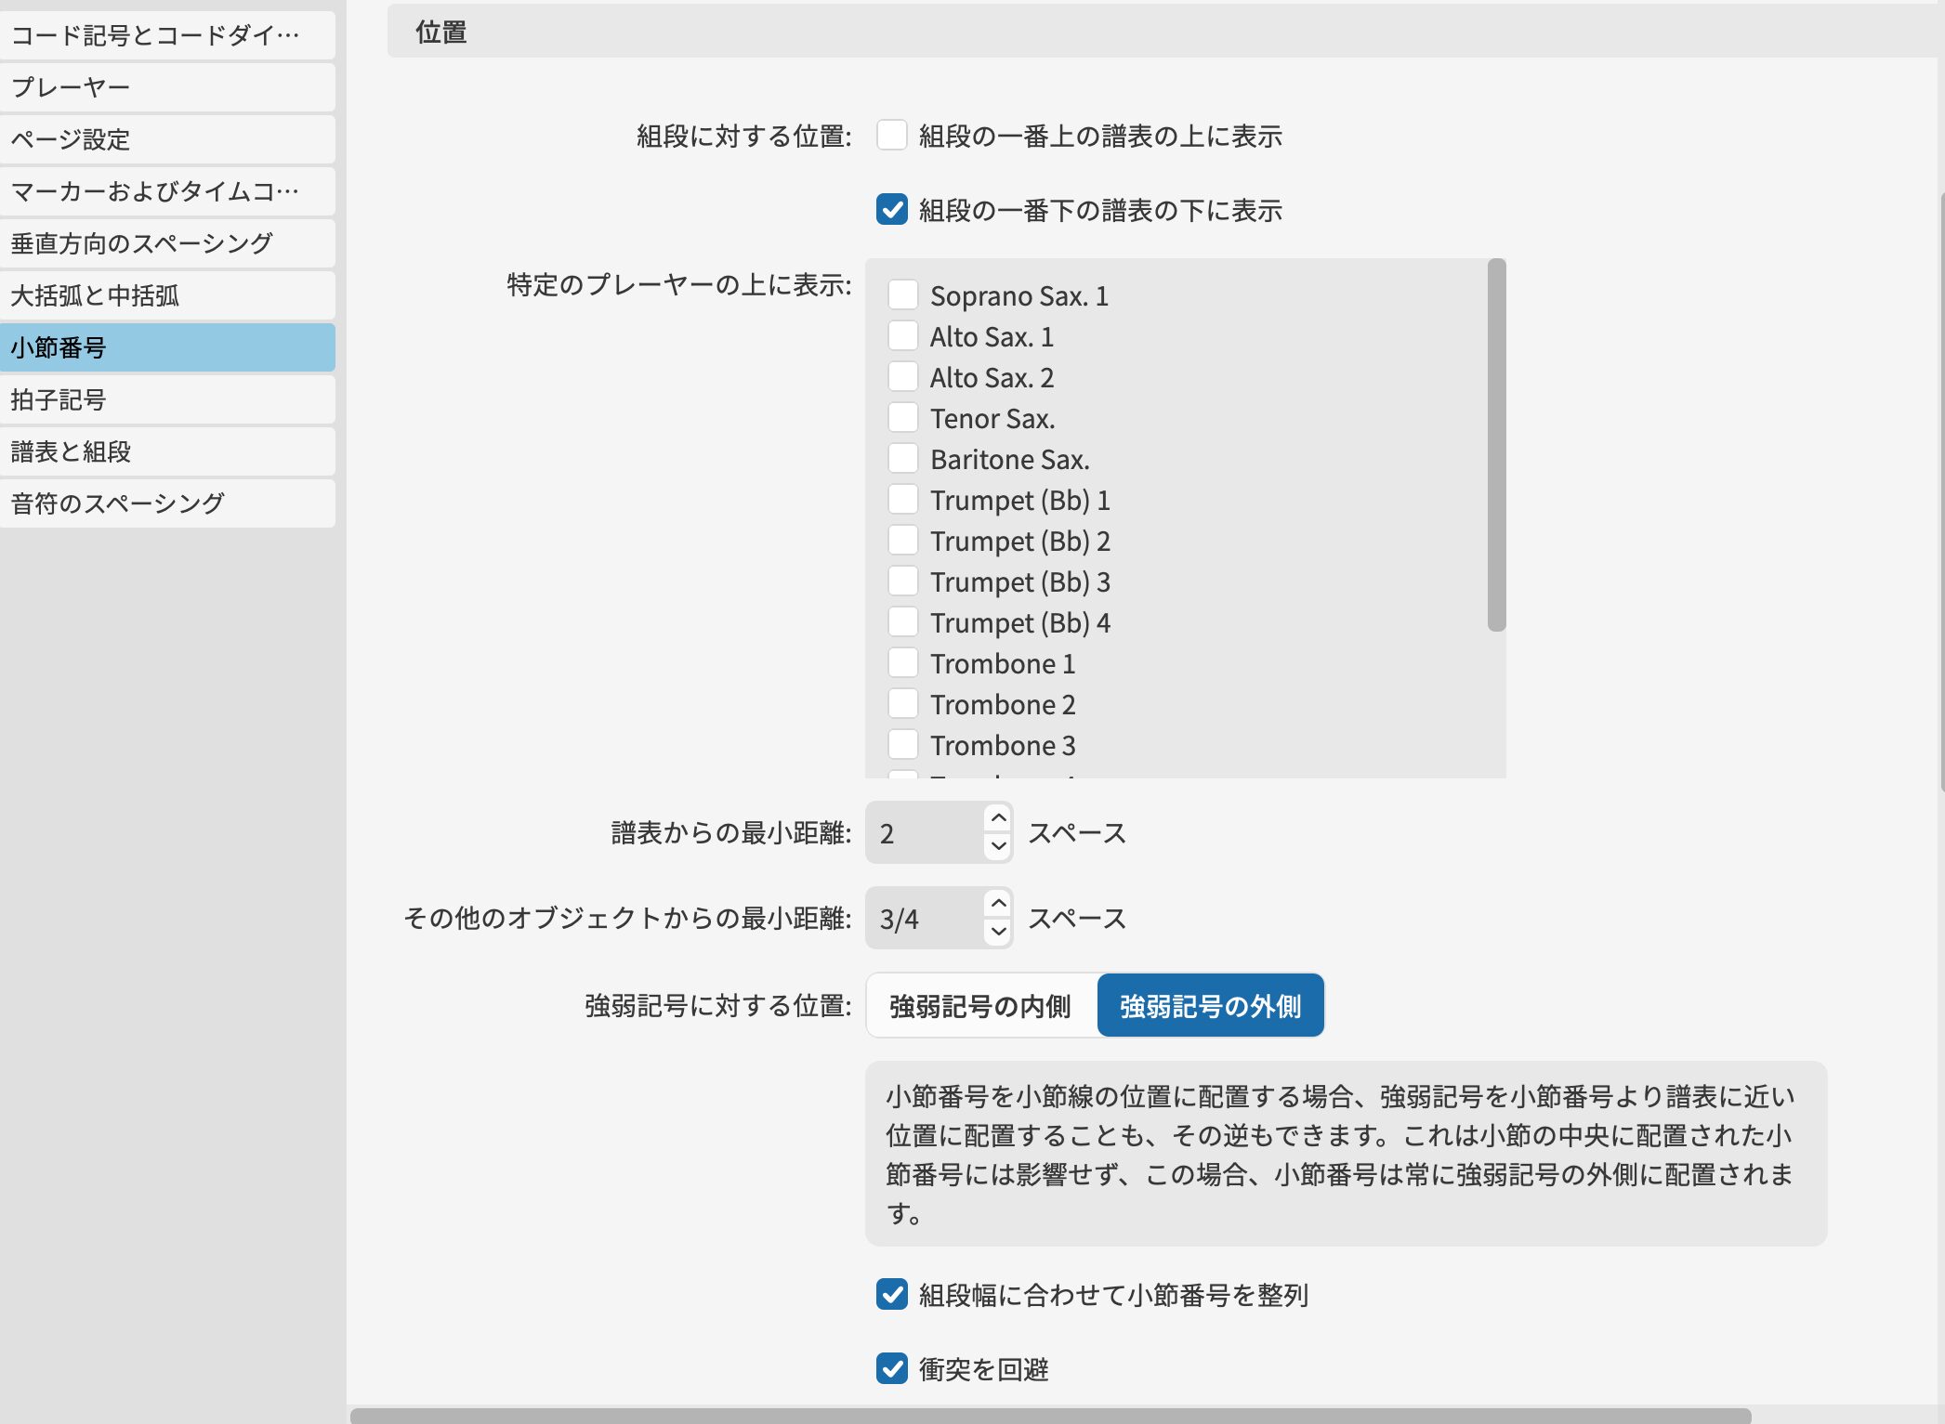This screenshot has width=1945, height=1424.
Task: Enable 組段の一番上の譜表の上に表示 checkbox
Action: click(x=891, y=136)
